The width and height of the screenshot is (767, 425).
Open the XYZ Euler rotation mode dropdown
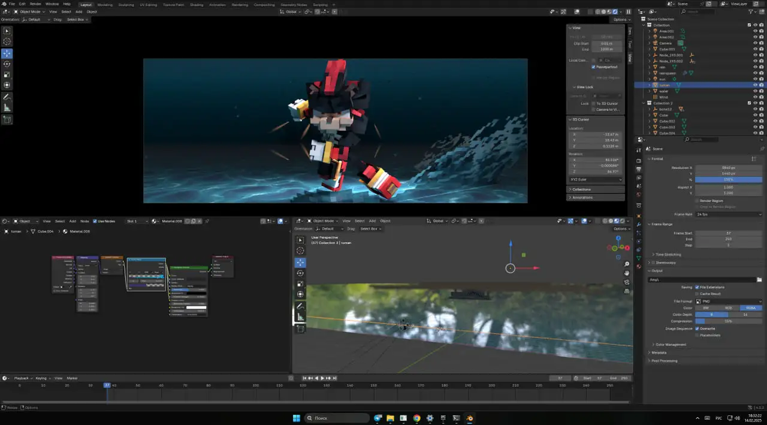[x=596, y=179]
